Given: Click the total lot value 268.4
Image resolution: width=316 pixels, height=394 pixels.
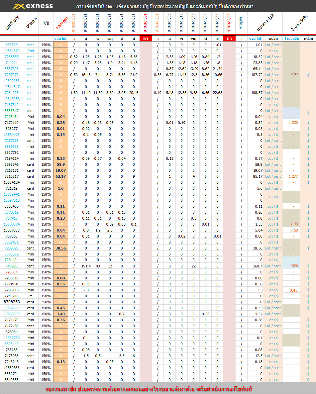Looking at the screenshot, I should (258, 266).
